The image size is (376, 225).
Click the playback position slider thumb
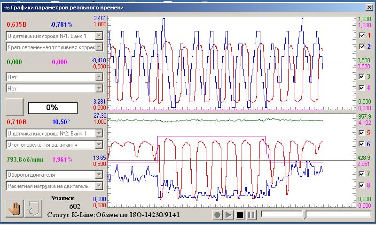[306, 215]
